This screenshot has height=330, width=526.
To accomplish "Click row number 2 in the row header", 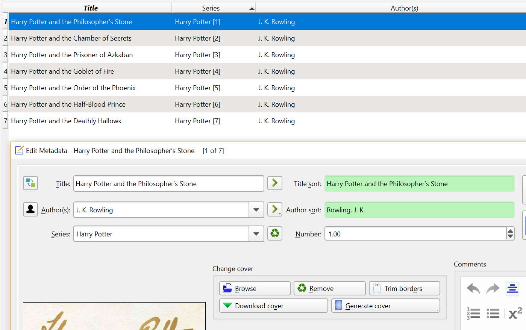I will (5, 38).
